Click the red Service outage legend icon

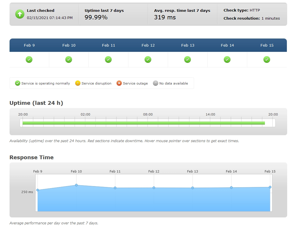pos(119,83)
